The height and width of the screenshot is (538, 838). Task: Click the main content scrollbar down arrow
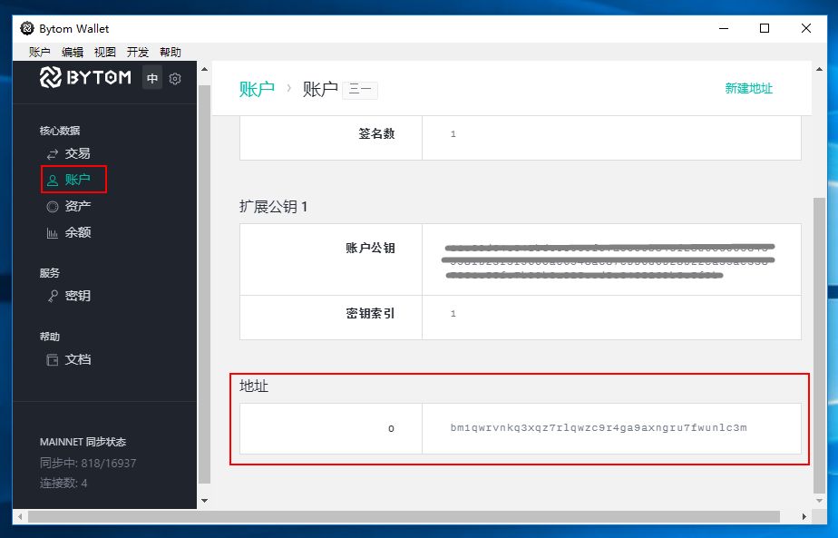coord(819,501)
